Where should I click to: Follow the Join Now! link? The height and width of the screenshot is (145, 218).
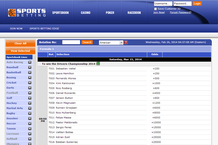pos(159,12)
